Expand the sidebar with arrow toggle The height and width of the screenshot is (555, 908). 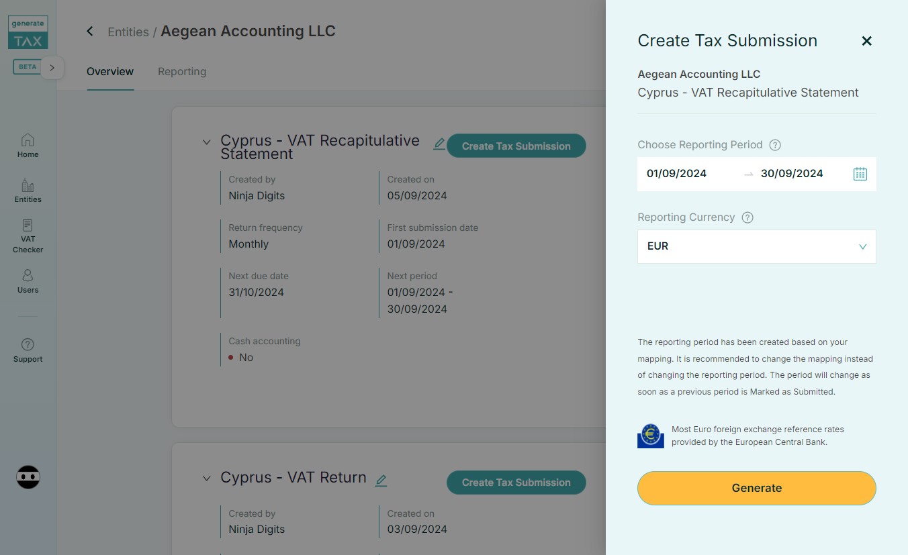click(52, 68)
